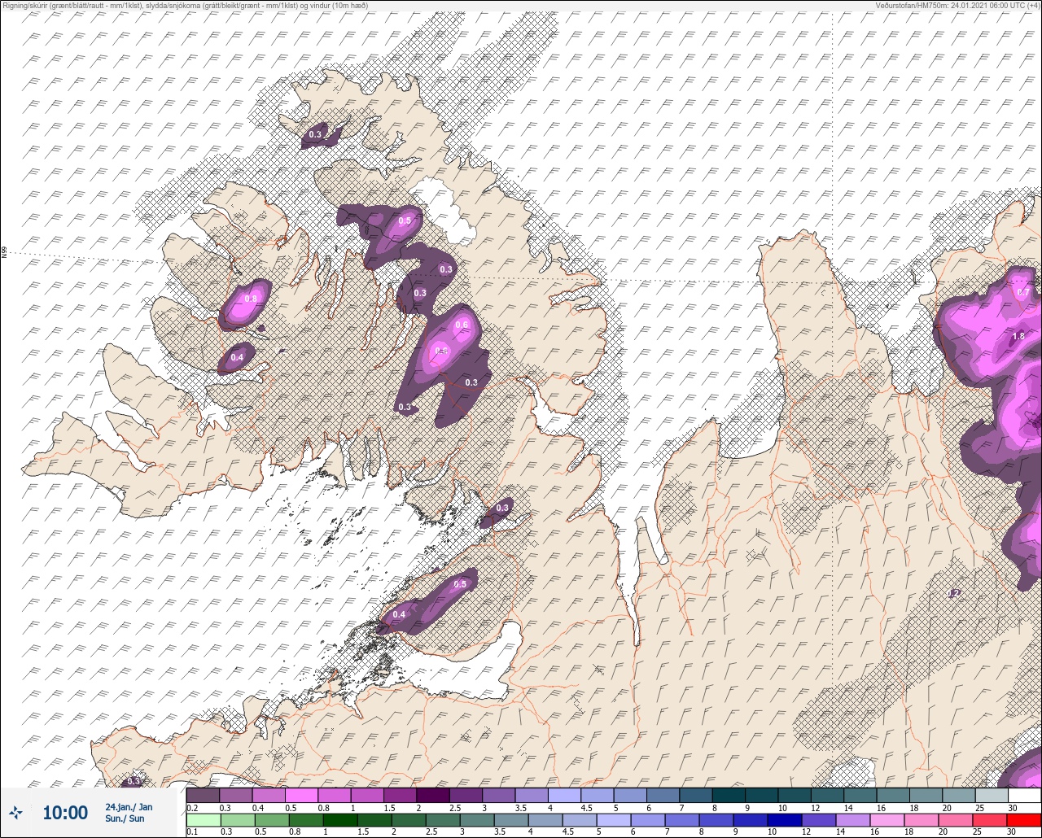Select the pale green 0.1 swatch, lower legend
The image size is (1042, 838).
coord(204,819)
